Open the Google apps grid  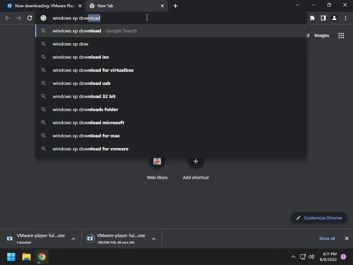pos(341,36)
